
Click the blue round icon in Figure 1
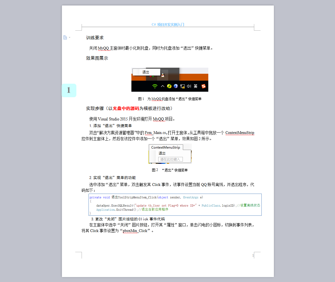click(x=176, y=86)
